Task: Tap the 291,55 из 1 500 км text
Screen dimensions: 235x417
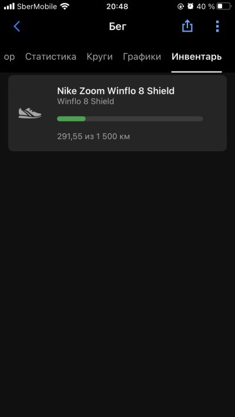Action: click(x=93, y=137)
